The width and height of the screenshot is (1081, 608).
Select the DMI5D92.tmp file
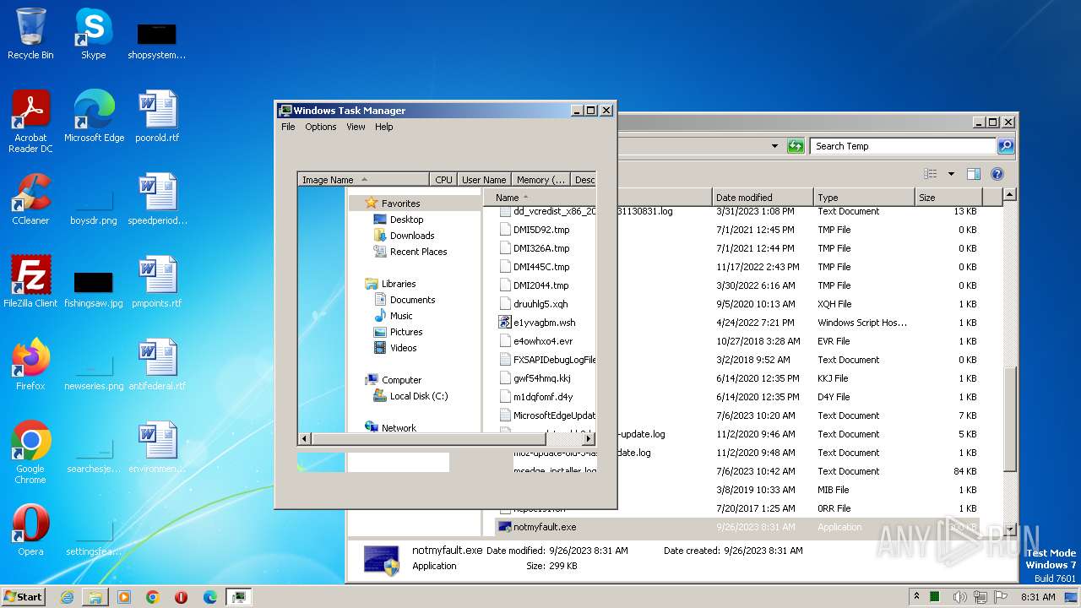pos(542,230)
